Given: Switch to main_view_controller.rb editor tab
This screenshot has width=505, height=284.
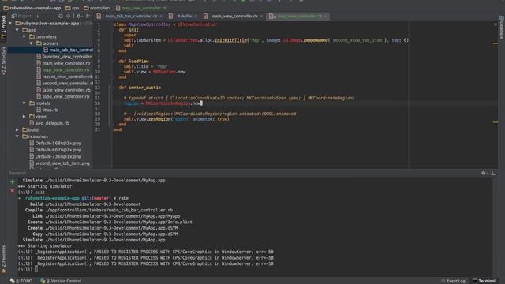Looking at the screenshot, I should tap(234, 16).
